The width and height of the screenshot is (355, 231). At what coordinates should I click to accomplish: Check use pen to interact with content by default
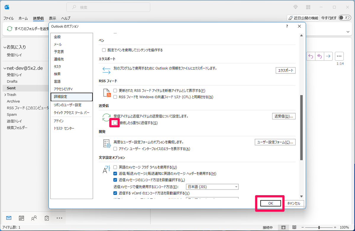click(104, 50)
